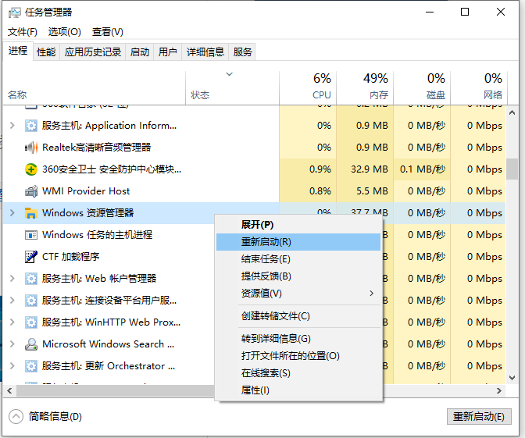The width and height of the screenshot is (525, 438).
Task: Click the CTF Loader pen icon
Action: [31, 257]
